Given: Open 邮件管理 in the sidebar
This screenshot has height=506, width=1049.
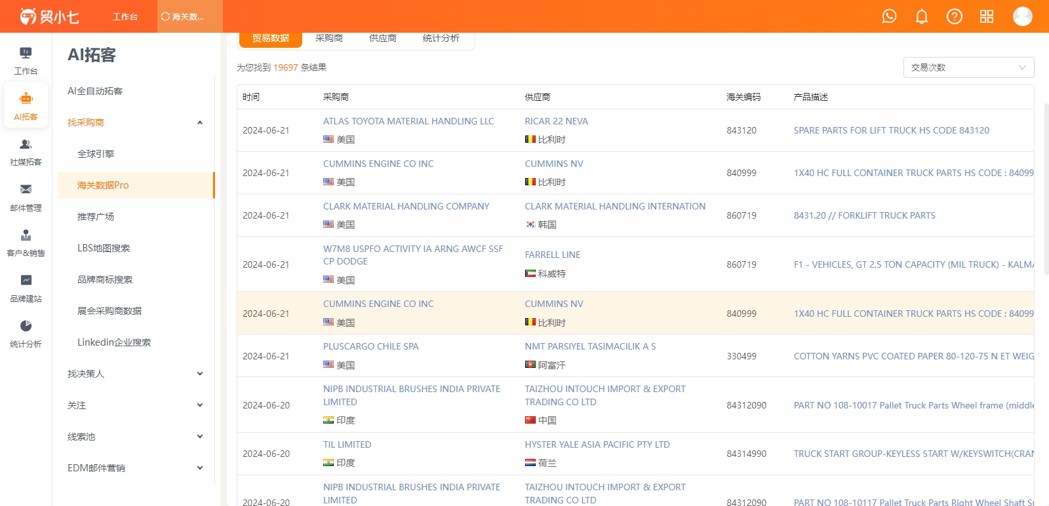Looking at the screenshot, I should 26,198.
